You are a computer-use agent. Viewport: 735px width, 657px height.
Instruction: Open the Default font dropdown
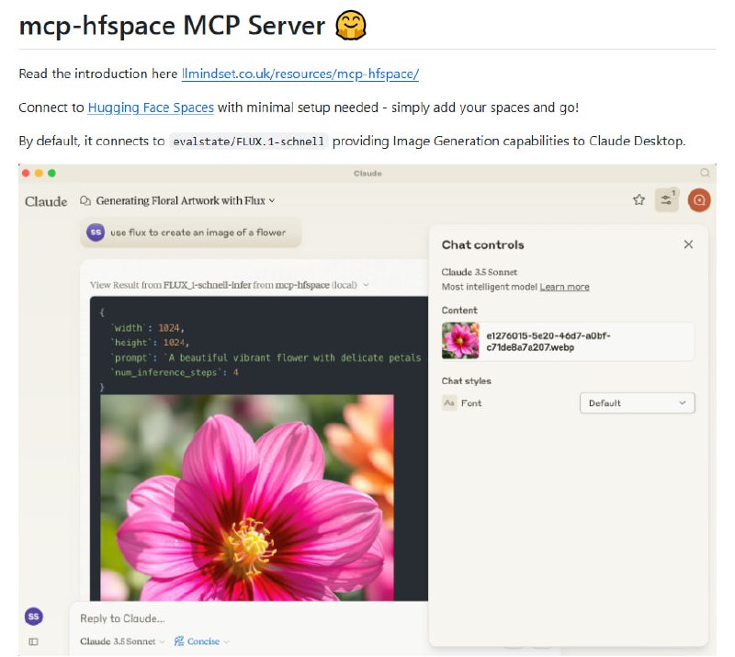(x=637, y=402)
